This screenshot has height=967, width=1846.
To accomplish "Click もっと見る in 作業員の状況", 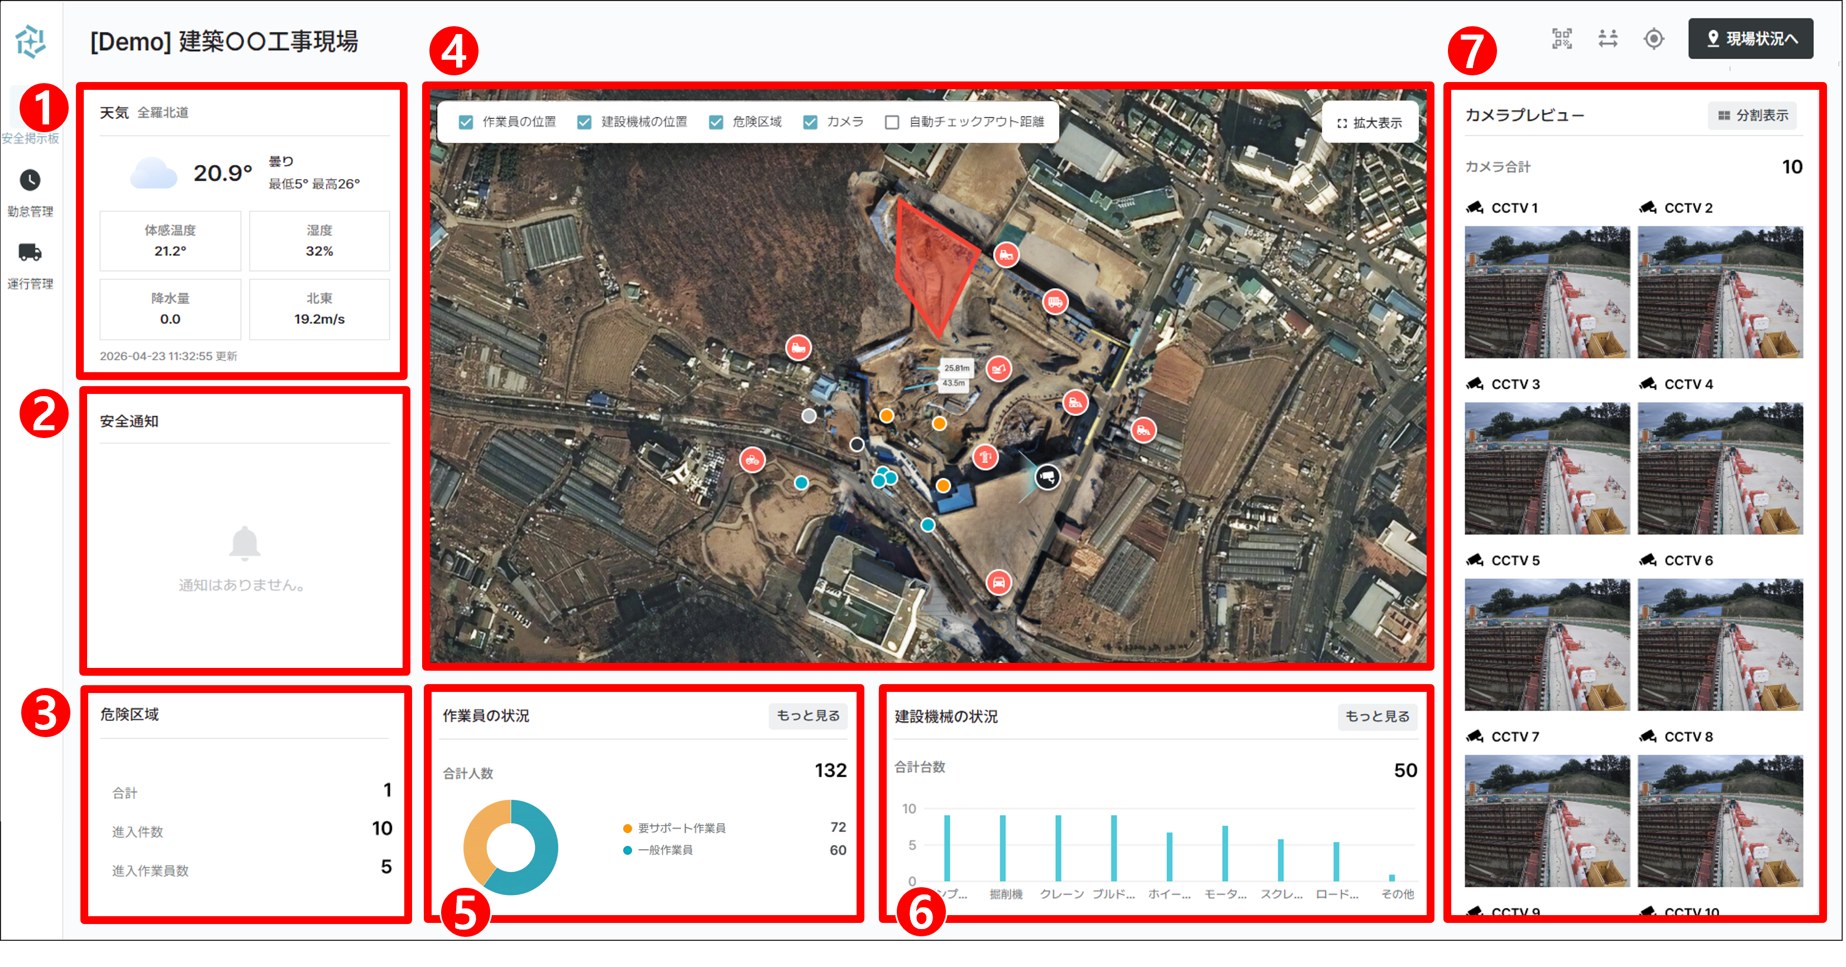I will [807, 715].
